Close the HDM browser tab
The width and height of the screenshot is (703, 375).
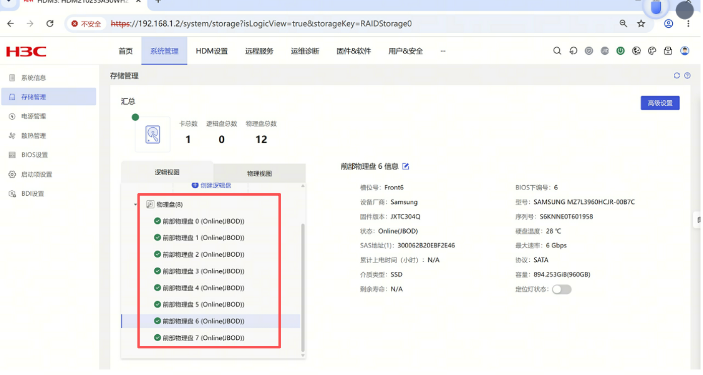pos(138,2)
